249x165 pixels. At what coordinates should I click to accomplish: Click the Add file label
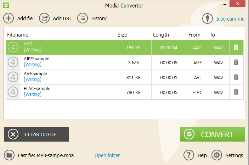pyautogui.click(x=25, y=18)
